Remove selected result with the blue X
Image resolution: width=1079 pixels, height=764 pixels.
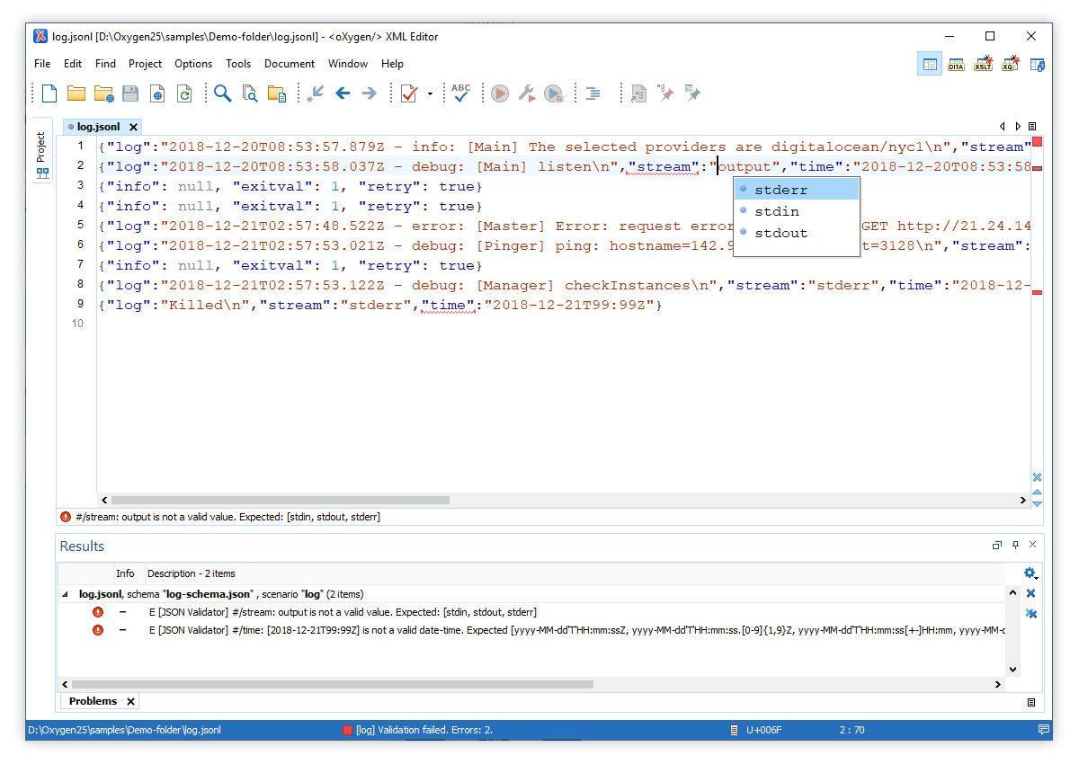point(1030,593)
